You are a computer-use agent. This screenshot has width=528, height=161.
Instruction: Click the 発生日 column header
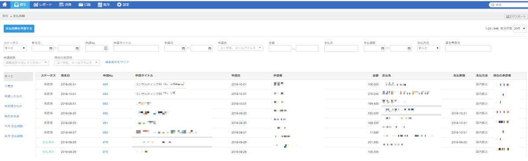(x=65, y=76)
